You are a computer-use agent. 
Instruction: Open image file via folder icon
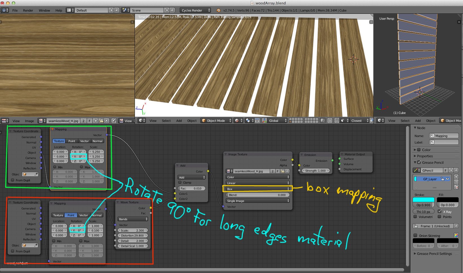coord(101,121)
